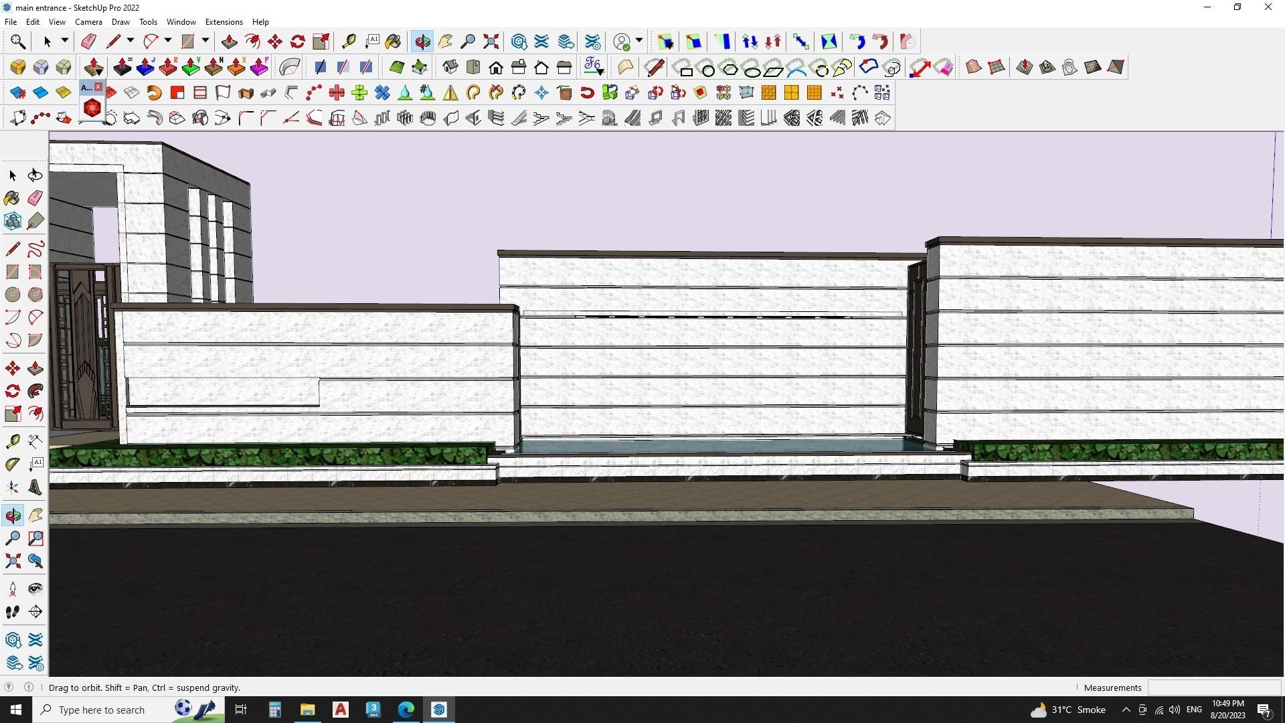
Task: Toggle the Look Around eye tool
Action: tap(35, 589)
